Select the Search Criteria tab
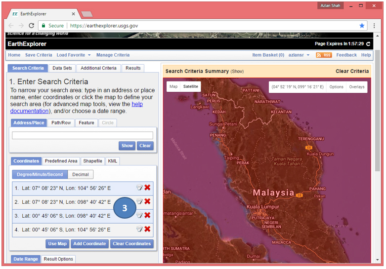 pyautogui.click(x=28, y=68)
